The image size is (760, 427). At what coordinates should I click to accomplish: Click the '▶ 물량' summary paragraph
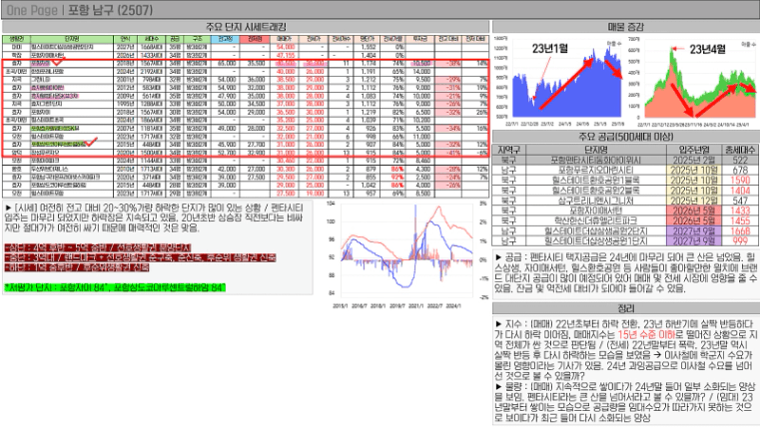coord(626,401)
